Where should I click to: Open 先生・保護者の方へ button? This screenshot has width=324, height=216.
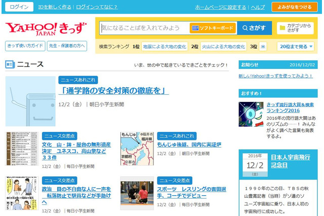(x=67, y=46)
